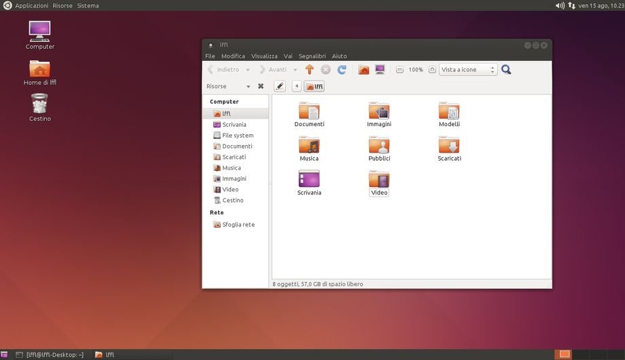
Task: Close the Risorse side pane
Action: (x=260, y=86)
